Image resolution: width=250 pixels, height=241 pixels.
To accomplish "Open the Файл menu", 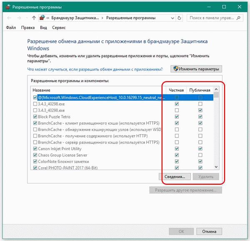I will click(x=11, y=28).
